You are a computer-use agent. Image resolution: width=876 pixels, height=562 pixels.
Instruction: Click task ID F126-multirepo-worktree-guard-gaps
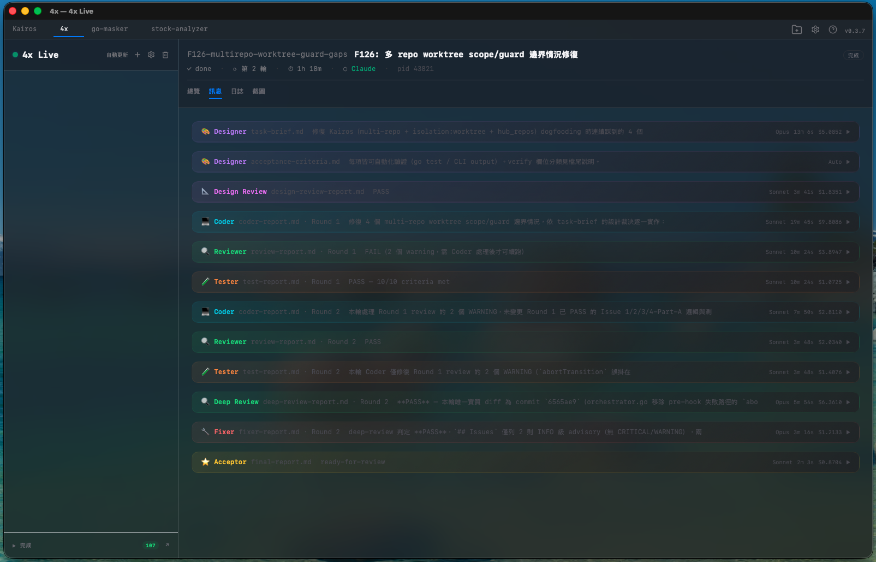tap(267, 54)
